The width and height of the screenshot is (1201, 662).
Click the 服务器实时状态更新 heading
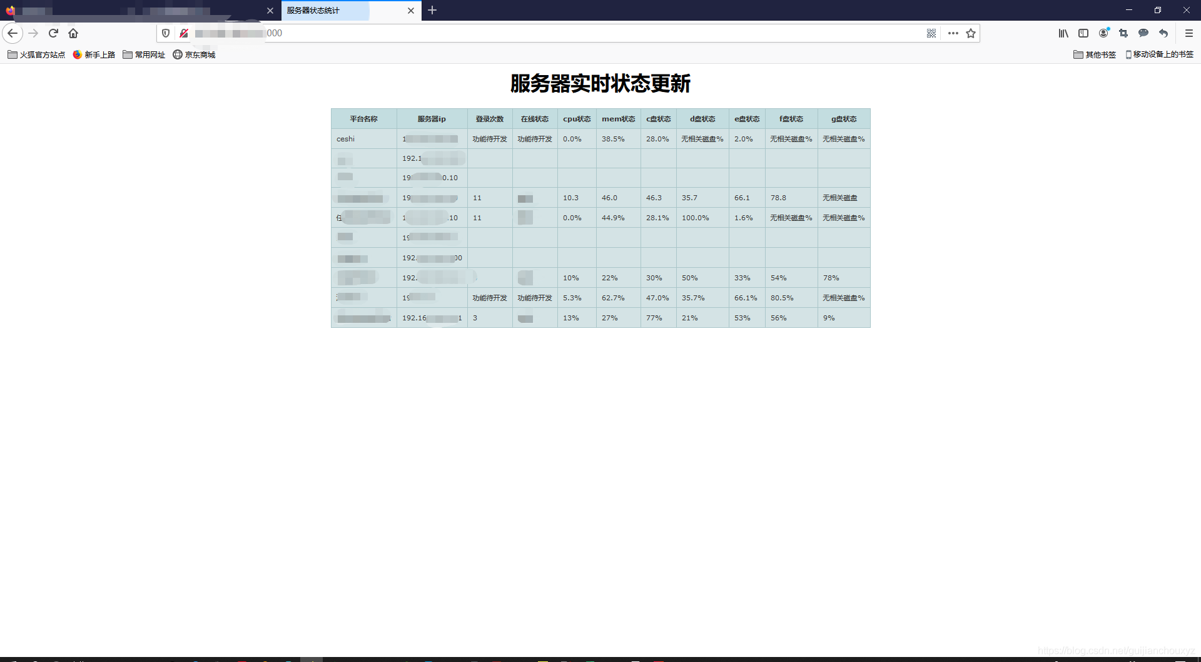(x=600, y=83)
